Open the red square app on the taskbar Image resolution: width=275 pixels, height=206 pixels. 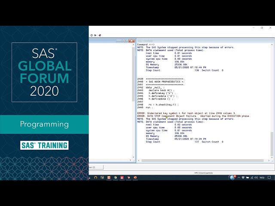[122, 177]
